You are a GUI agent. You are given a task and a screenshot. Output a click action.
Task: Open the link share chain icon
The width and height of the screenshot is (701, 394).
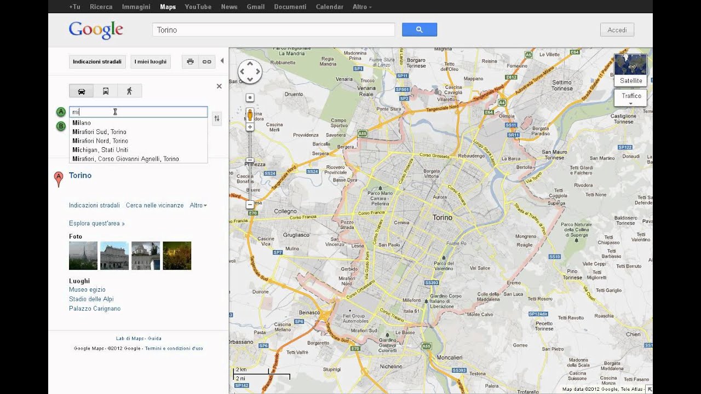coord(206,62)
